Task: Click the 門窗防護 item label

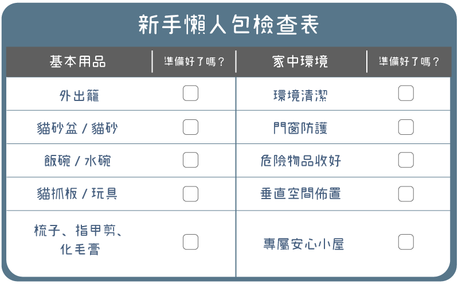Action: coord(300,128)
